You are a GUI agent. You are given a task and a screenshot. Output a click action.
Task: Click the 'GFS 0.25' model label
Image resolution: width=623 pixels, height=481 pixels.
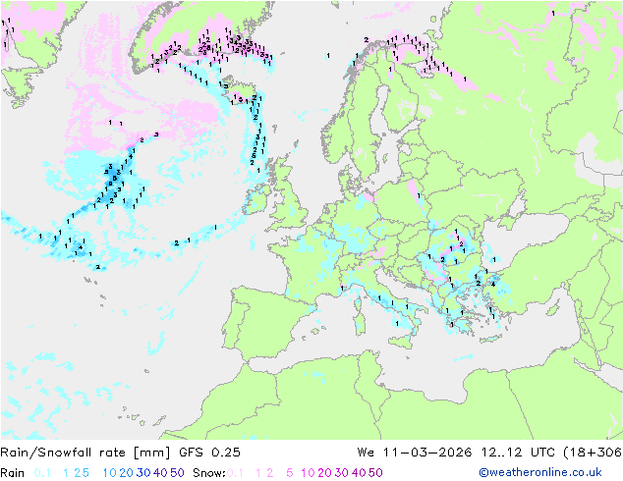tap(209, 453)
